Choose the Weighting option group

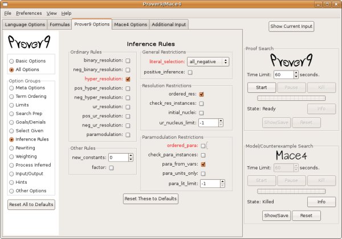[23, 156]
